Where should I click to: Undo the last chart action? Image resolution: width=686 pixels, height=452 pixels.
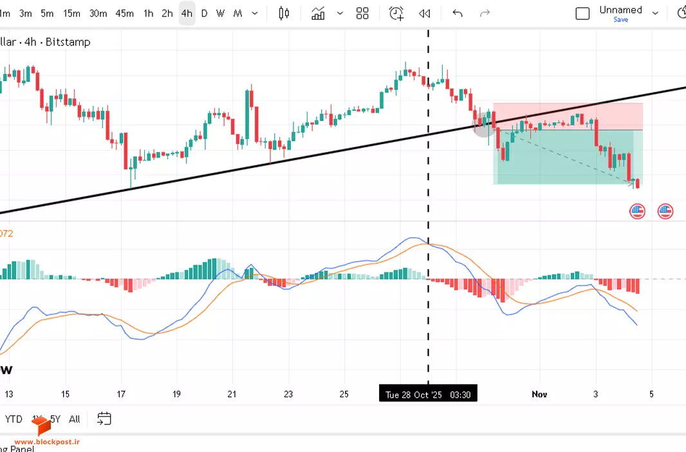[458, 14]
